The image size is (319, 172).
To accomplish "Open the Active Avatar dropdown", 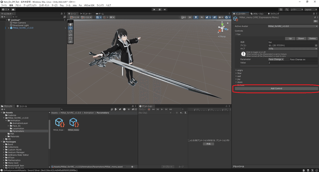I will point(293,26).
